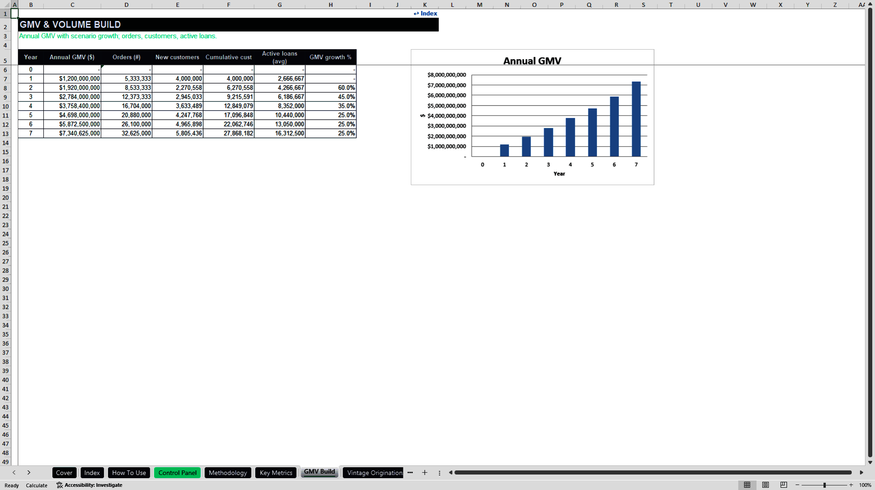Select cumulative cell 17,096,848
This screenshot has height=490, width=875.
228,115
